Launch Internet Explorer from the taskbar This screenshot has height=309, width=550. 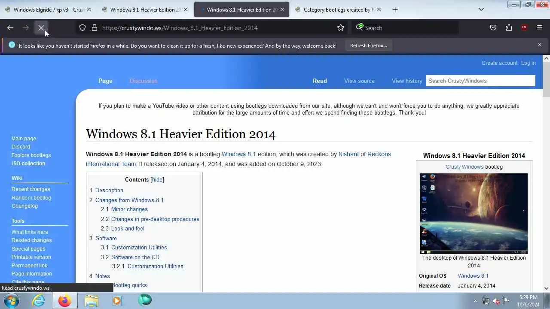(x=39, y=300)
